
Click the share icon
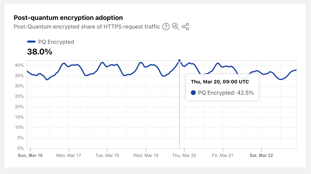185,26
